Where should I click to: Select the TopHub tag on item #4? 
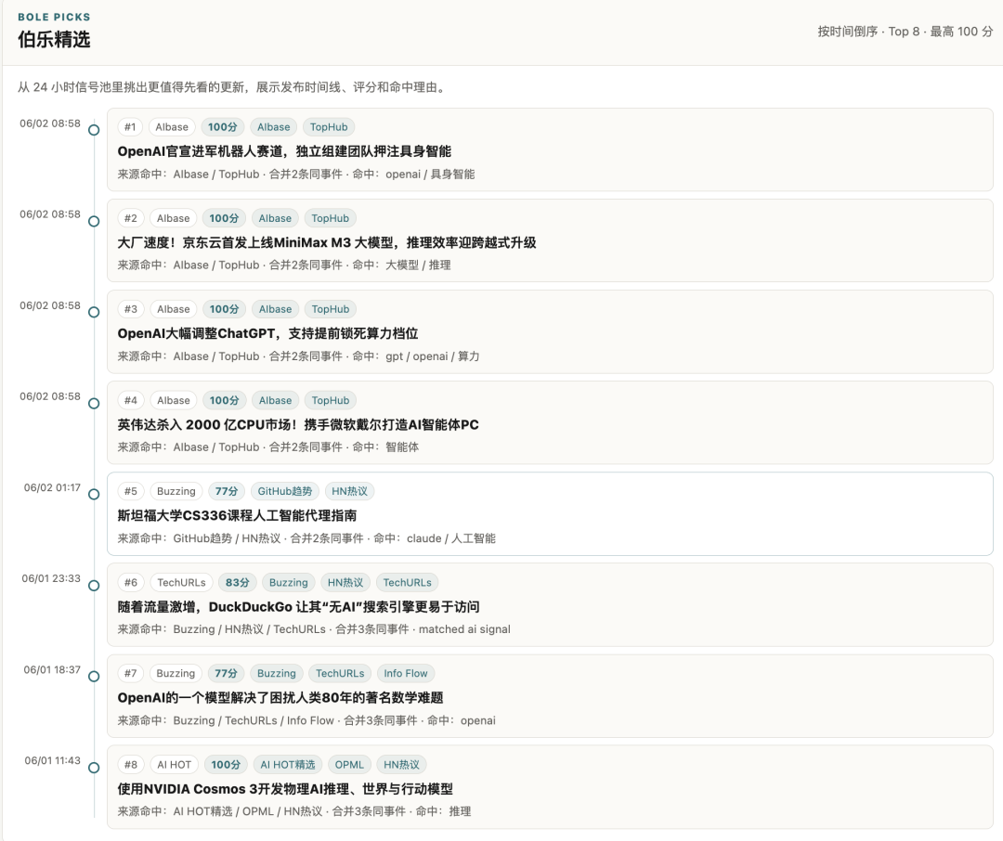tap(330, 400)
